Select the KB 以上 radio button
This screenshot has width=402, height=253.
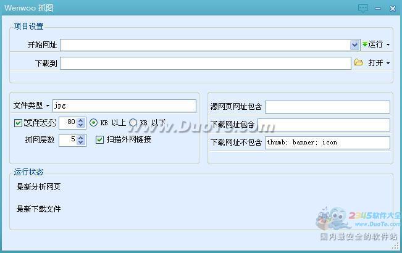pos(94,123)
